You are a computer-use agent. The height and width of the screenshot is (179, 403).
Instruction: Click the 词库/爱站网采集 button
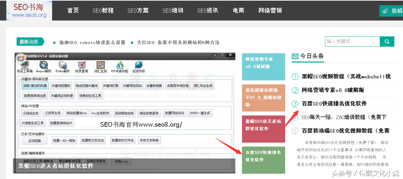tap(35, 86)
